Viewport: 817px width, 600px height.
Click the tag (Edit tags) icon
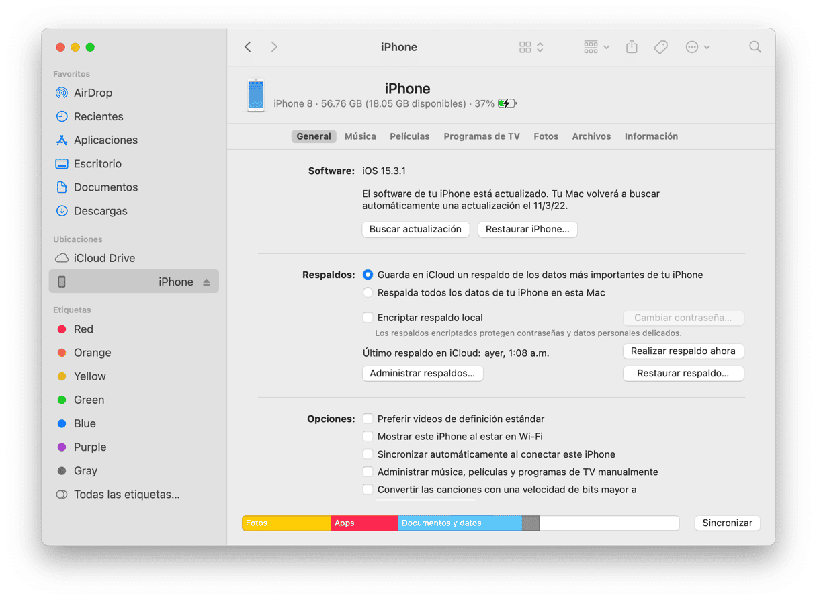[x=661, y=47]
